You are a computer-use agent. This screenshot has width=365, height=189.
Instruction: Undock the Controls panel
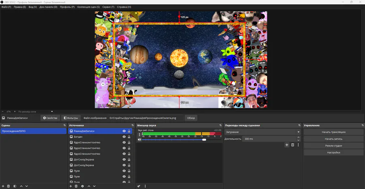click(363, 125)
